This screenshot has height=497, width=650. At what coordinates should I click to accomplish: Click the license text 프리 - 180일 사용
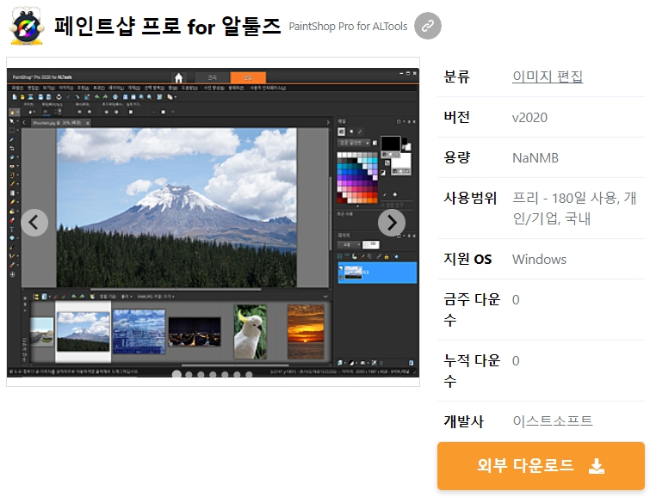(x=566, y=198)
